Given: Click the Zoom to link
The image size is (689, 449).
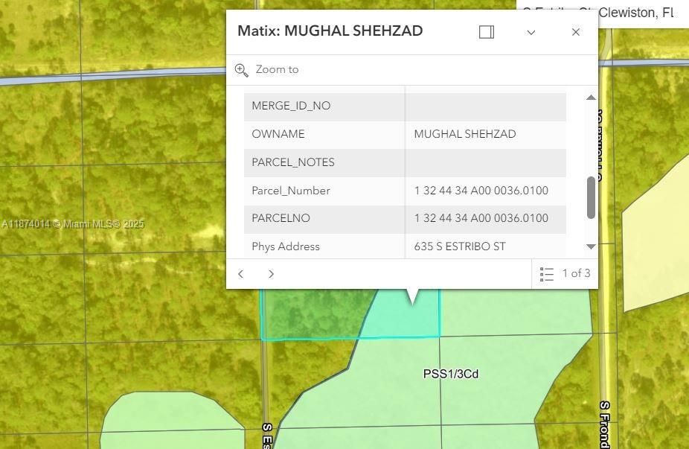Looking at the screenshot, I should (277, 69).
